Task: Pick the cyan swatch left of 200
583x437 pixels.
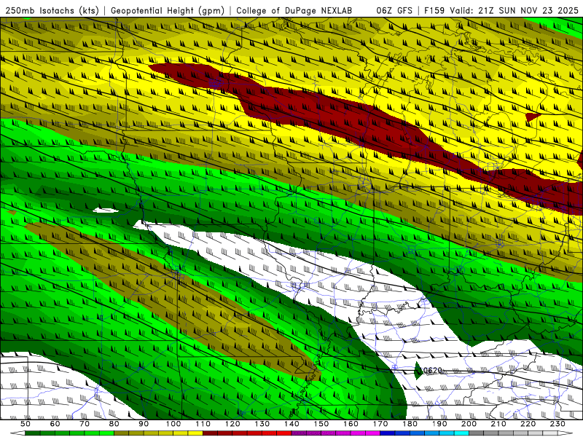Action: (461, 433)
